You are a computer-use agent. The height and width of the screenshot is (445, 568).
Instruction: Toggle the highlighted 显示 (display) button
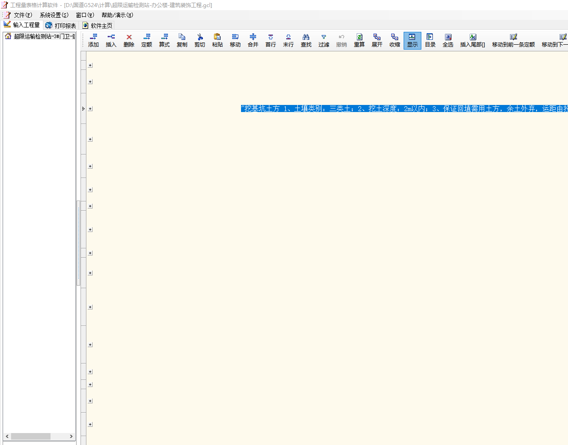pyautogui.click(x=412, y=40)
